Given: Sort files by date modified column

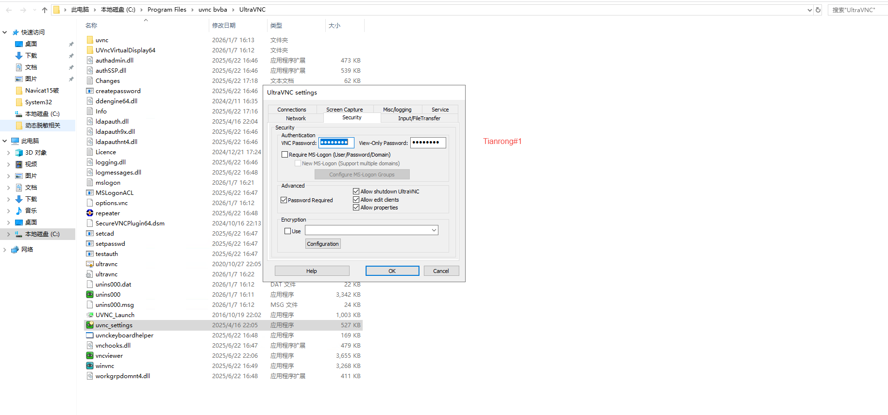Looking at the screenshot, I should point(224,25).
